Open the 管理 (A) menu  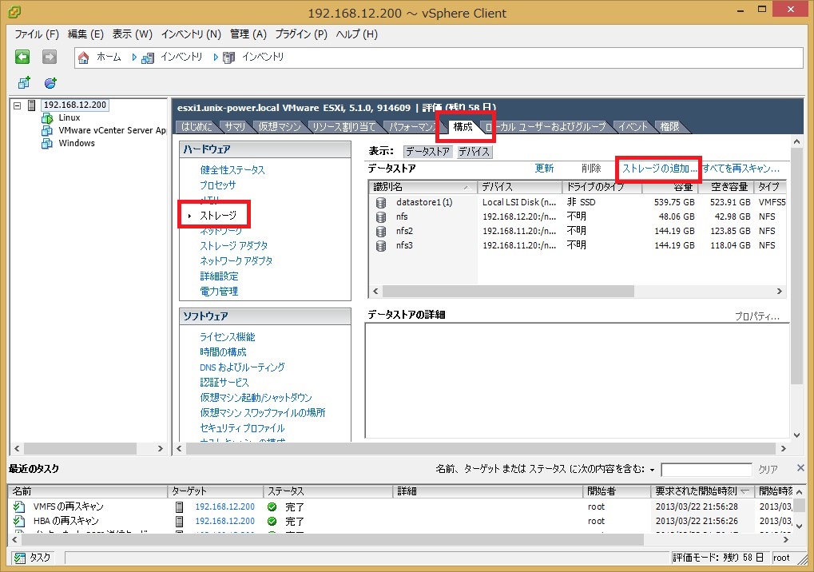(248, 34)
